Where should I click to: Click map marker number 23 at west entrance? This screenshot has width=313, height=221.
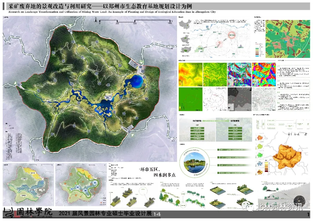[x=19, y=85]
